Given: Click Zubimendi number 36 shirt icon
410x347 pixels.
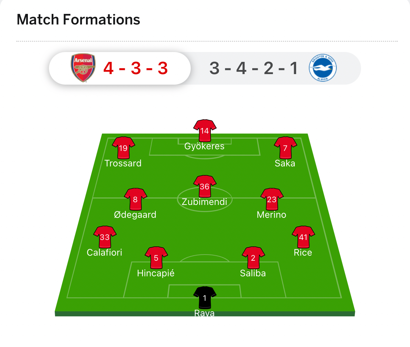Looking at the screenshot, I should (x=205, y=186).
